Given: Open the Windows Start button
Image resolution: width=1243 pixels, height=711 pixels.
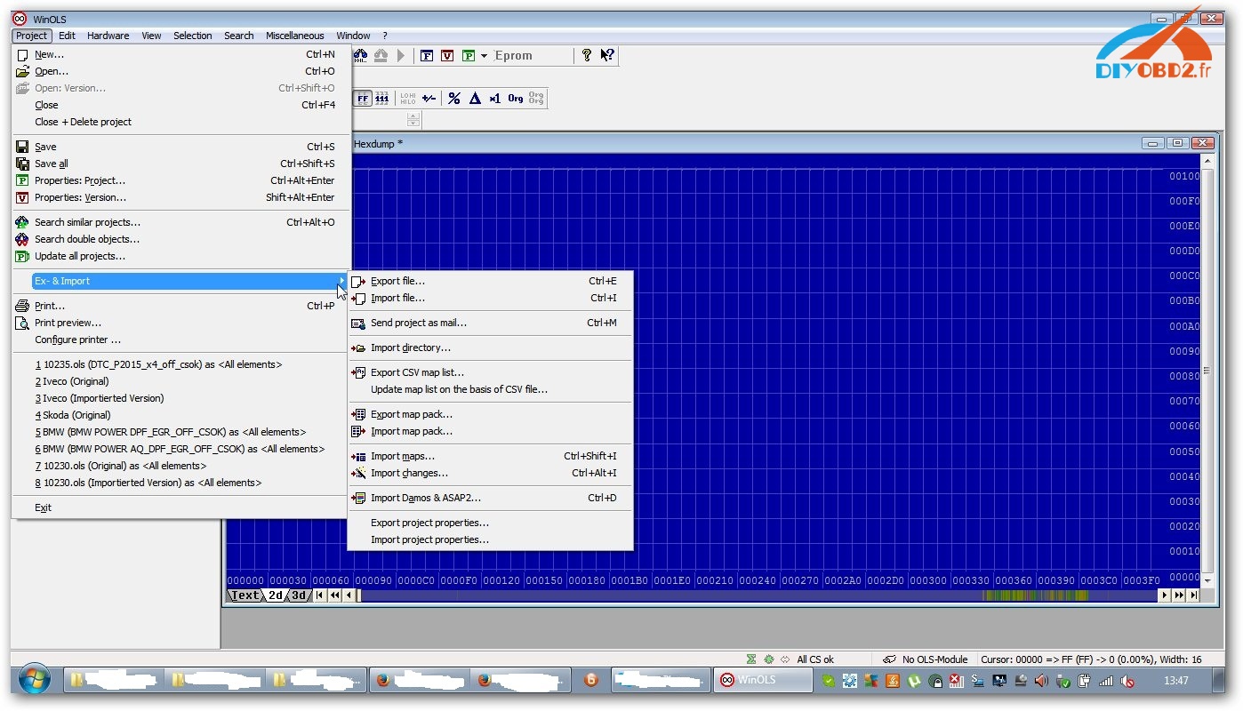Looking at the screenshot, I should [x=34, y=681].
